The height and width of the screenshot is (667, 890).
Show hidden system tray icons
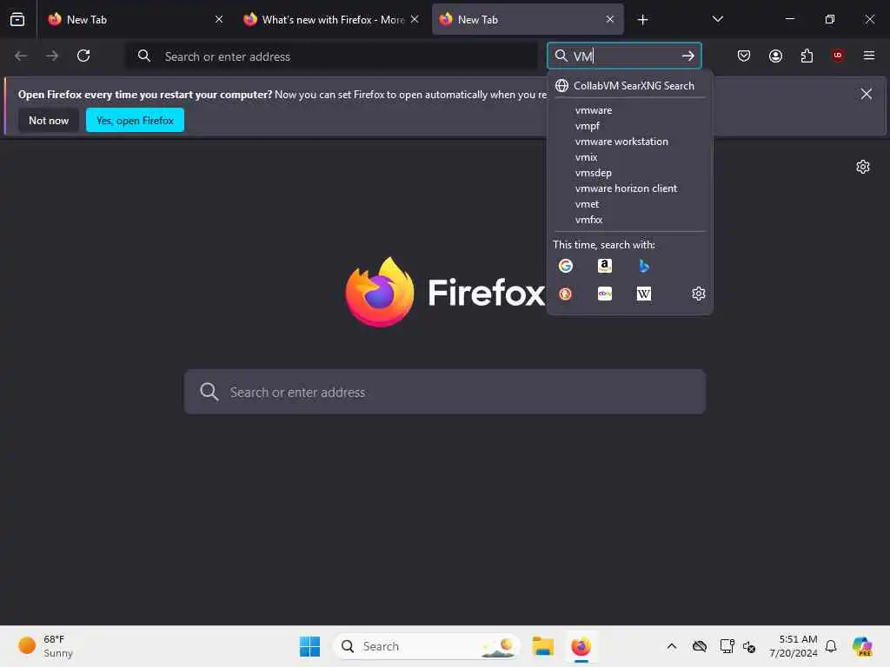pos(672,646)
